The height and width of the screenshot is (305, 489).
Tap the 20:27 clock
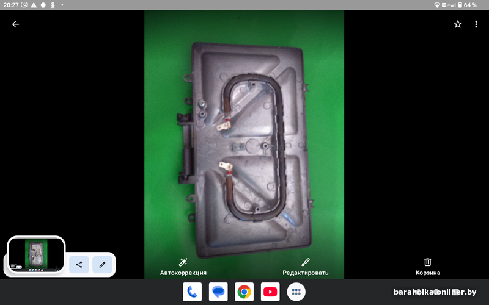pos(11,5)
